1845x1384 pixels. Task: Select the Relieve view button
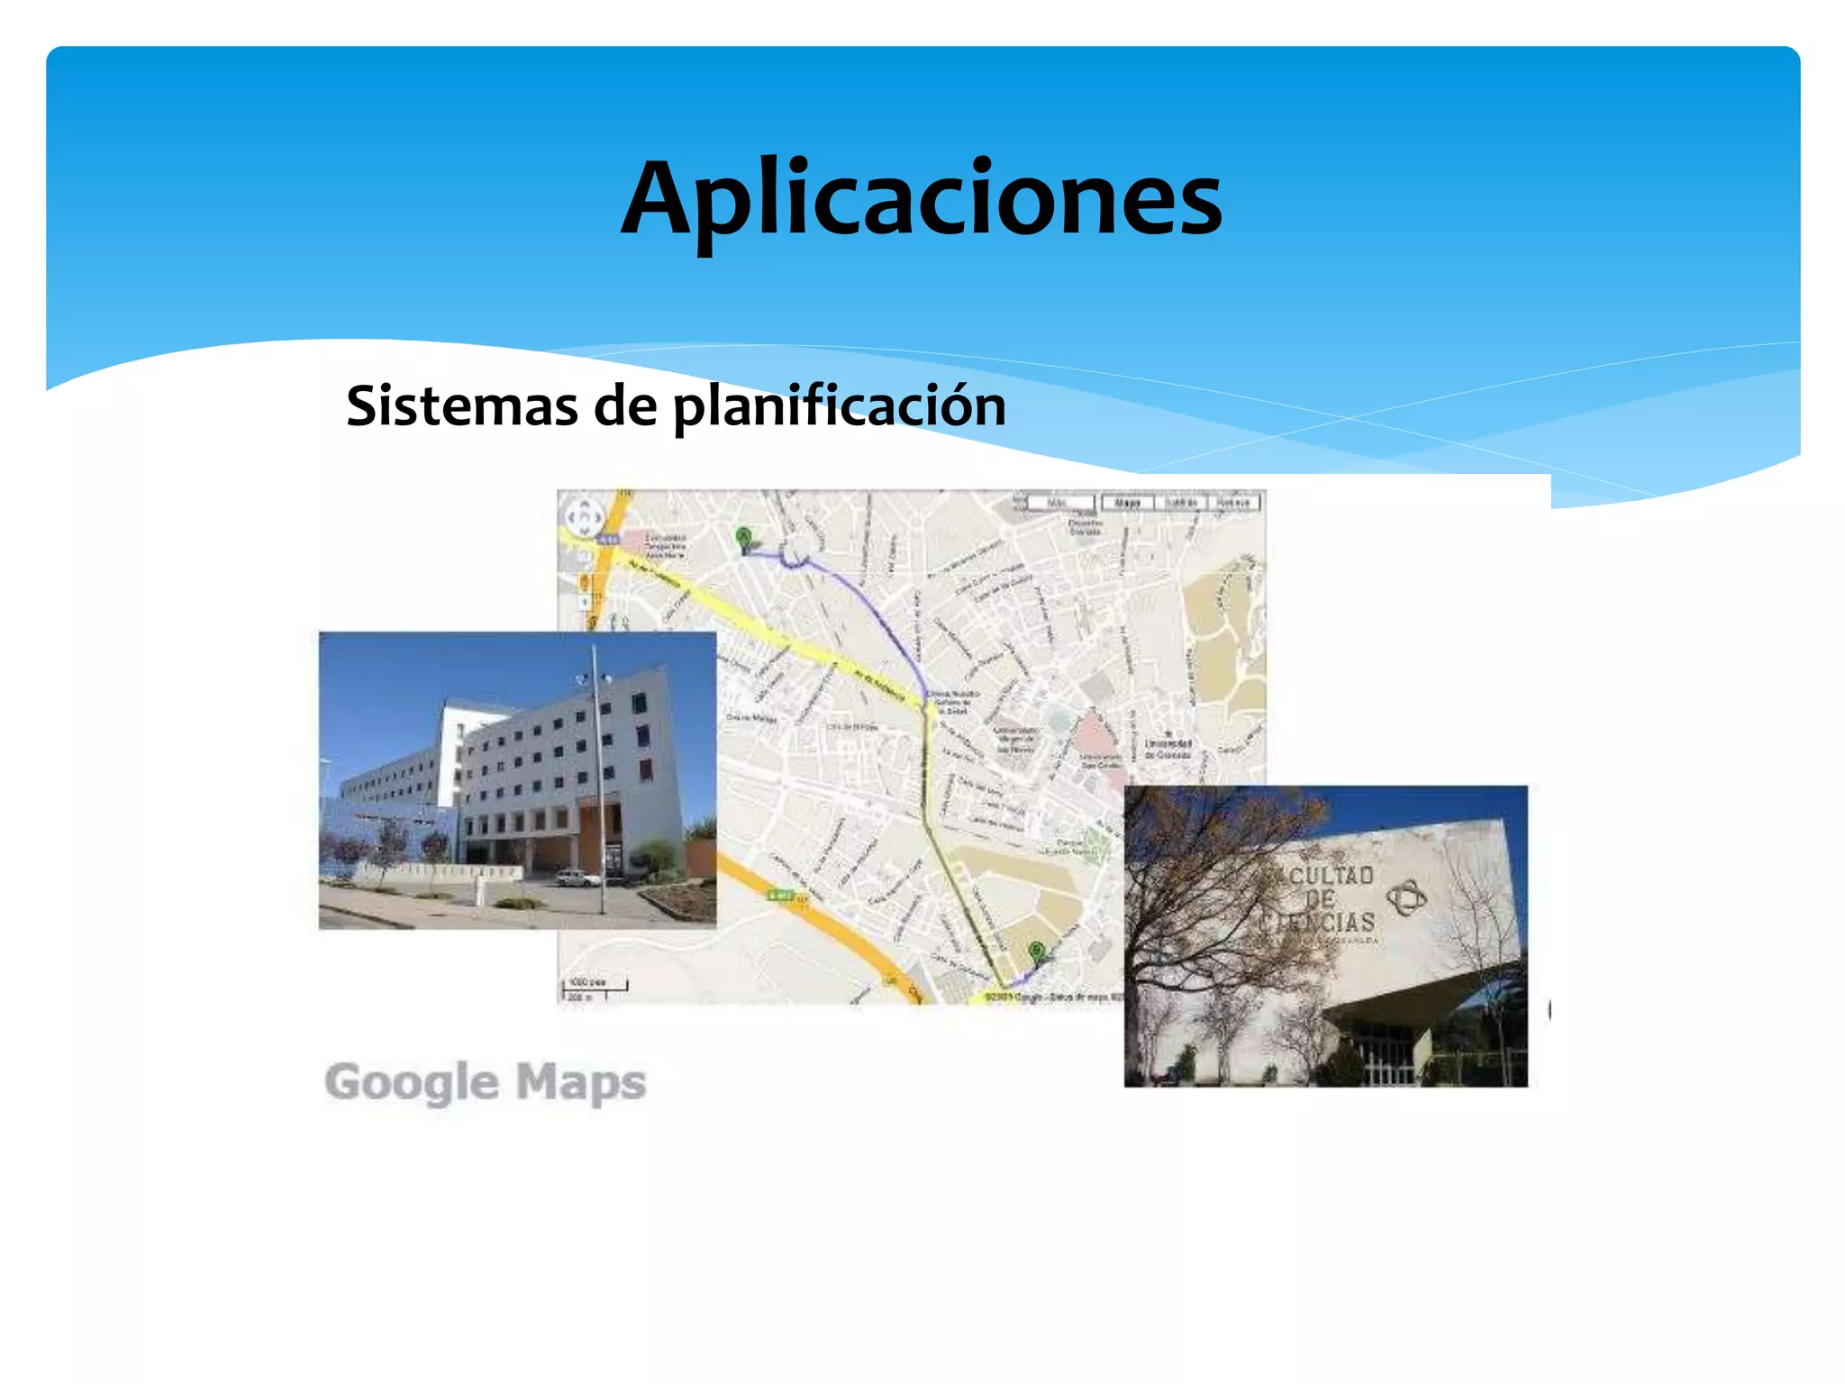[1233, 503]
